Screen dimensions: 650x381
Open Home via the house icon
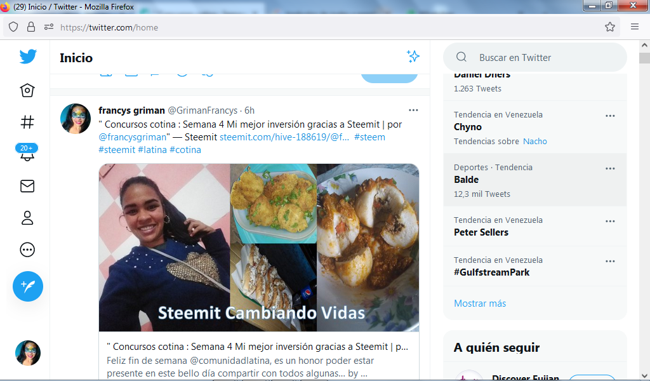point(27,90)
